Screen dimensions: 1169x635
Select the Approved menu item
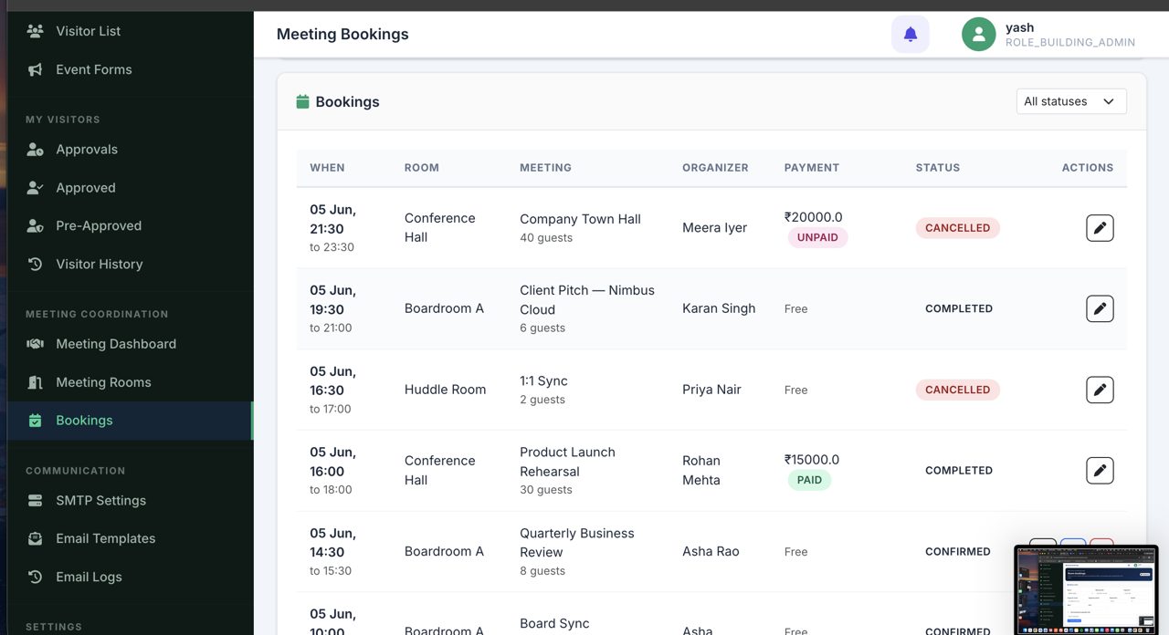click(131, 188)
